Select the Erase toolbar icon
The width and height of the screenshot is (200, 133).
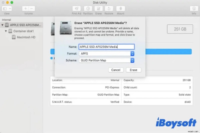pos(98,8)
